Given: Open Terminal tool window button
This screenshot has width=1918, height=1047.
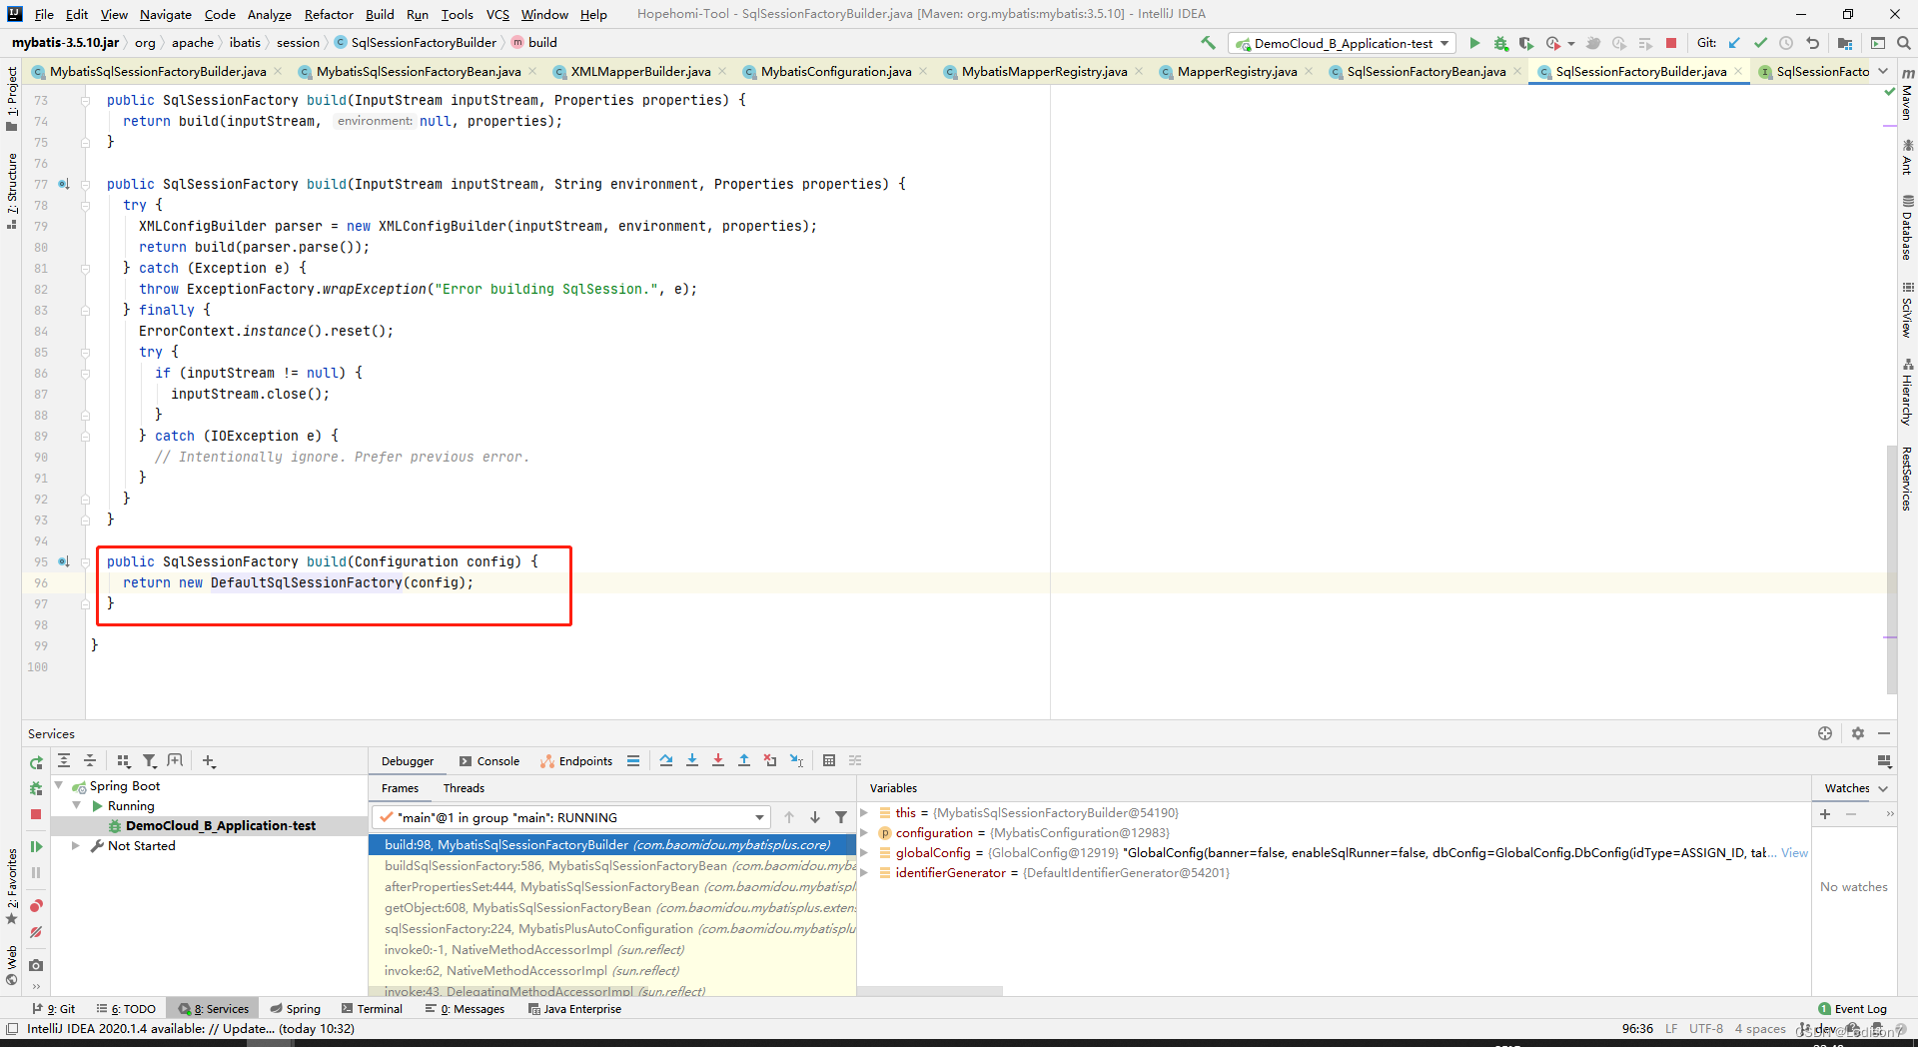Looking at the screenshot, I should pyautogui.click(x=372, y=1009).
